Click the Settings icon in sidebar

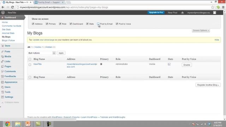[x=2, y=97]
